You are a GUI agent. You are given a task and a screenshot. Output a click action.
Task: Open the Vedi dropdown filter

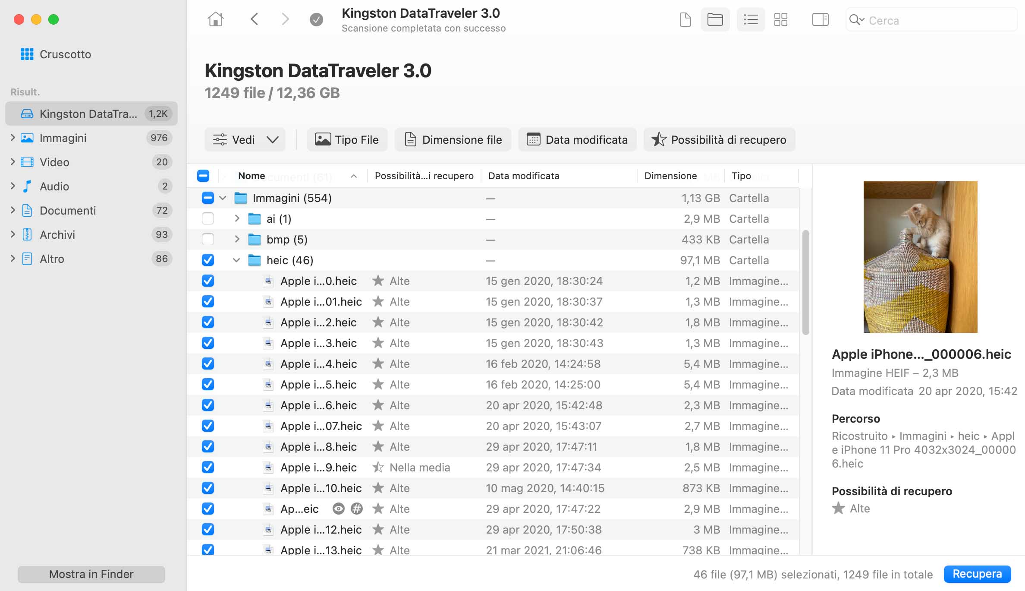coord(245,139)
